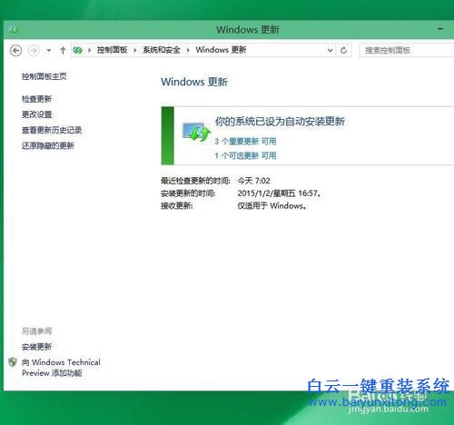Screen dimensions: 454x425
Task: Select Windows 更新 in the address breadcrumb
Action: pyautogui.click(x=221, y=50)
